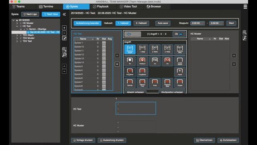Collapse the games sidebar with double chevron
This screenshot has width=257, height=145.
coord(64,14)
